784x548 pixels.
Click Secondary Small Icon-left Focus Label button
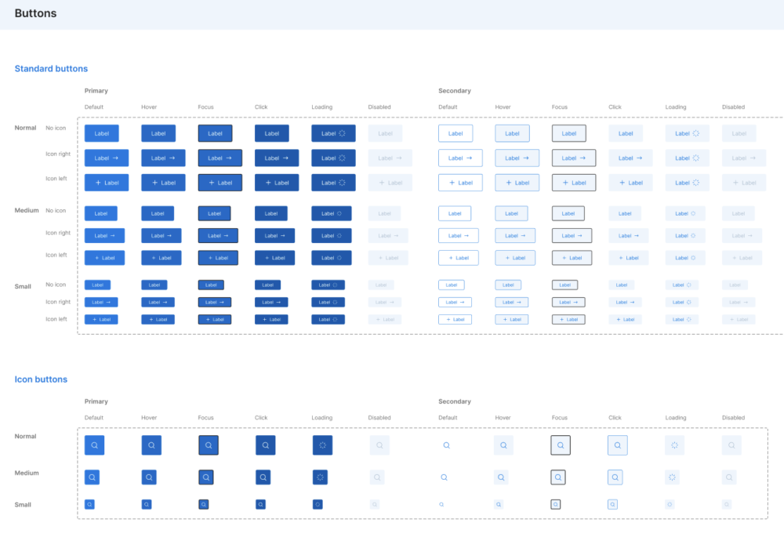(x=568, y=319)
